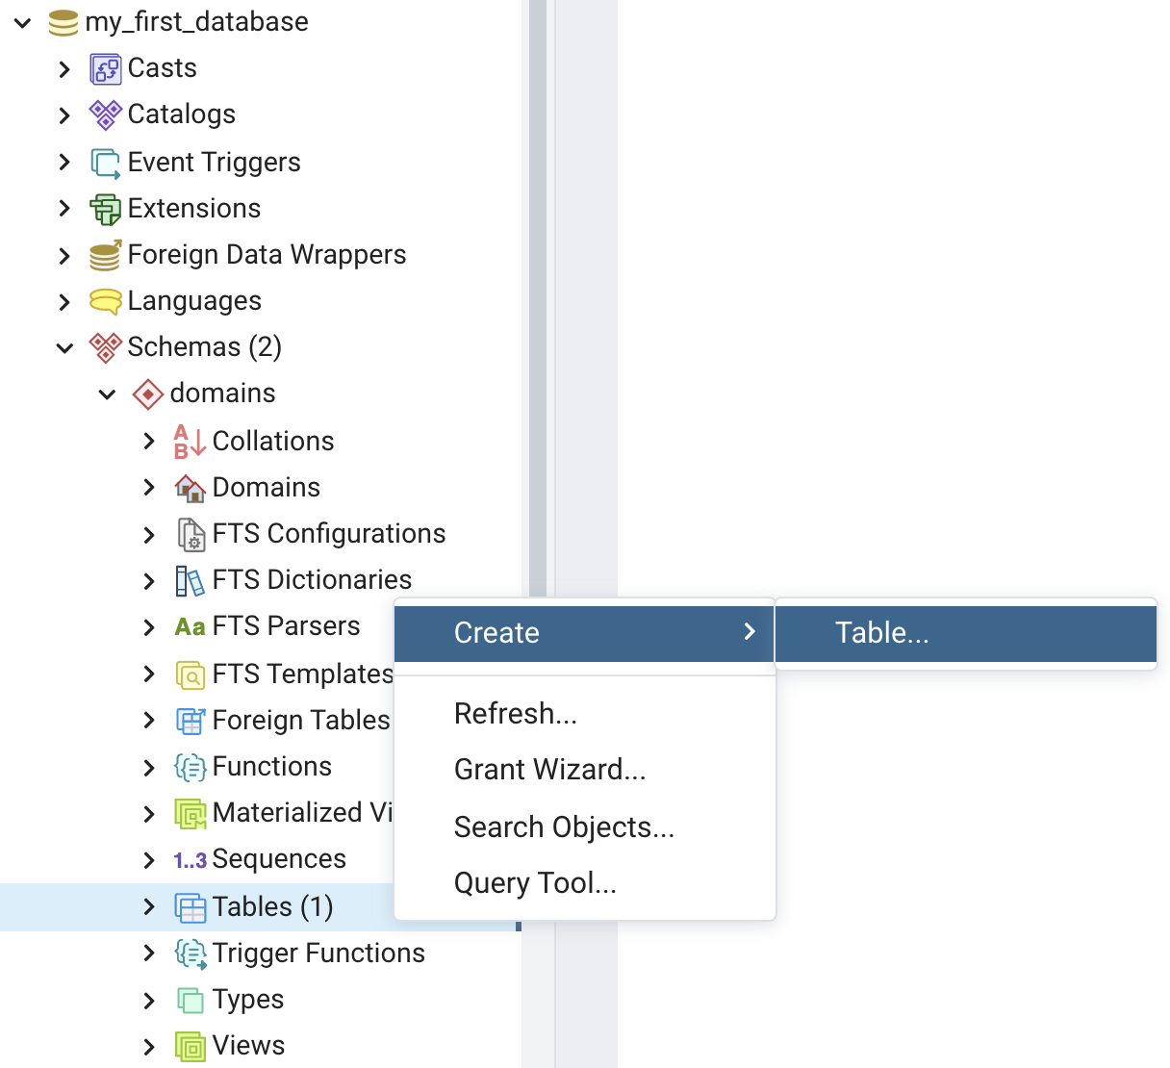The width and height of the screenshot is (1170, 1068).
Task: Click the FTS Dictionaries books icon
Action: tap(190, 580)
